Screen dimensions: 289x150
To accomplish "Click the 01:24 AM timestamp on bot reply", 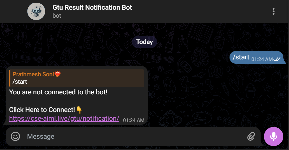I will (x=134, y=120).
